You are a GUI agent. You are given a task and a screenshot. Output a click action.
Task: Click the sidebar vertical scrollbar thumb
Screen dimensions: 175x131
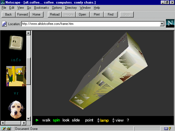tap(28, 68)
